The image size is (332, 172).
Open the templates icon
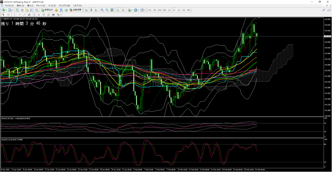pyautogui.click(x=142, y=10)
